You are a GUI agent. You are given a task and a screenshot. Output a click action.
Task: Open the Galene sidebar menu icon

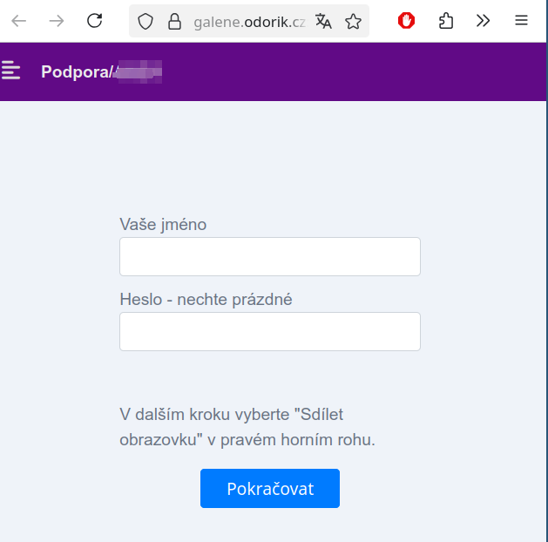click(x=10, y=71)
